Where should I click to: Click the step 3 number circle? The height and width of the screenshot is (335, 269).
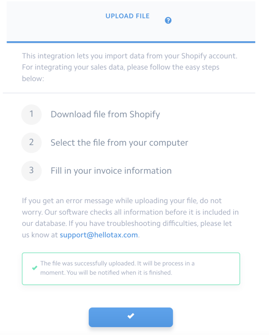(31, 171)
